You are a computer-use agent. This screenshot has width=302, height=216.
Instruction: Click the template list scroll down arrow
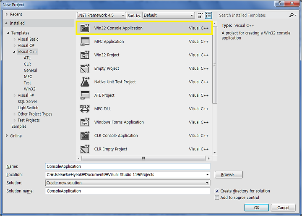pyautogui.click(x=215, y=153)
